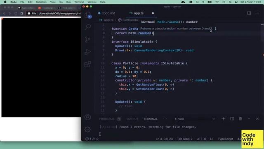Open the terminal selector dropdown '1: node'
This screenshot has width=264, height=149.
point(195,119)
